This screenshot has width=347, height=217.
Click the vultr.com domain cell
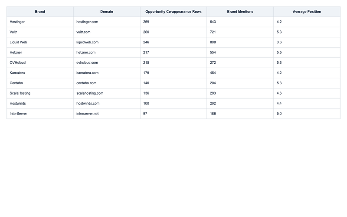tap(107, 32)
